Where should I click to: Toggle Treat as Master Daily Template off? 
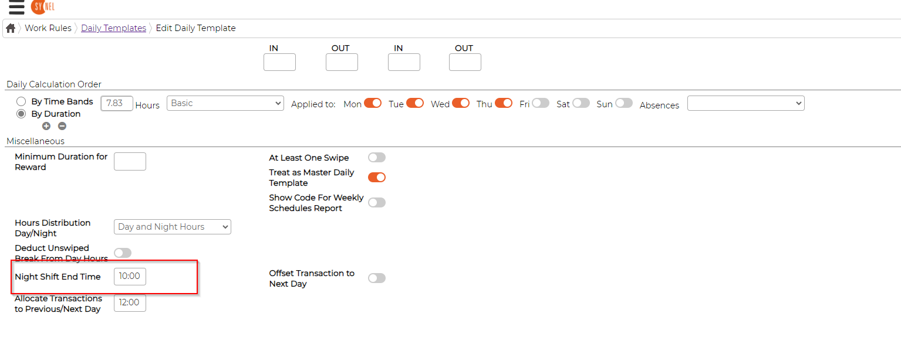pos(377,177)
